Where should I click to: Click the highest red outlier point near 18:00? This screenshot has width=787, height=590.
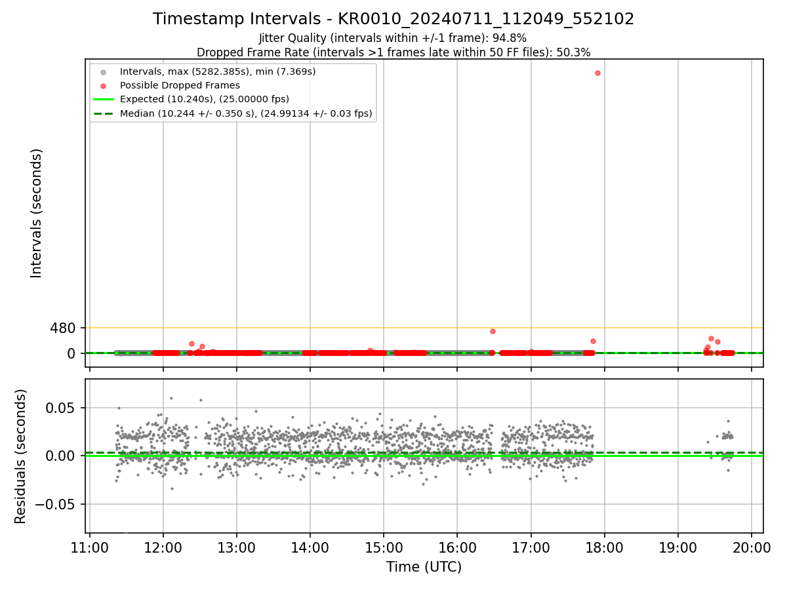click(597, 73)
